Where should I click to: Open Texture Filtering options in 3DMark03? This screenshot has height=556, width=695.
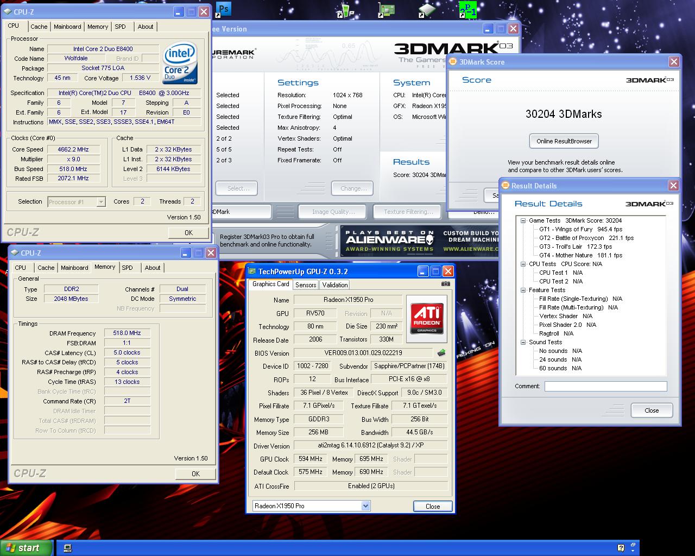(408, 212)
